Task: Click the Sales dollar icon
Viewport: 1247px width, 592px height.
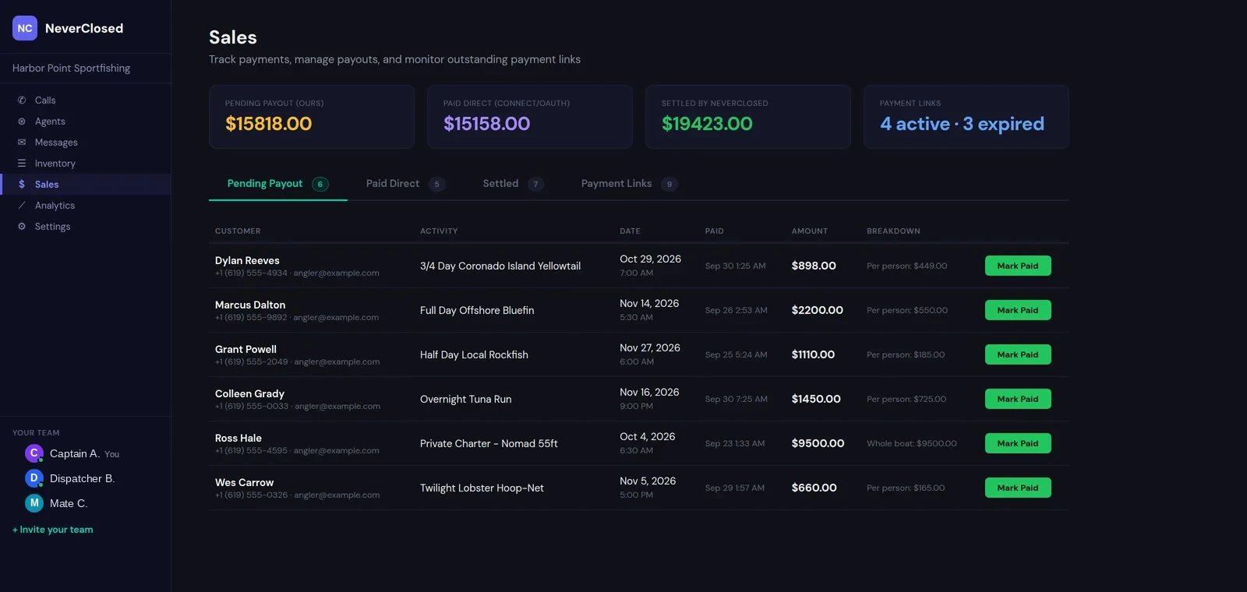Action: pyautogui.click(x=22, y=185)
